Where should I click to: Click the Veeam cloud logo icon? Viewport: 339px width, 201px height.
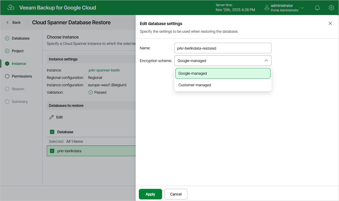tap(11, 8)
